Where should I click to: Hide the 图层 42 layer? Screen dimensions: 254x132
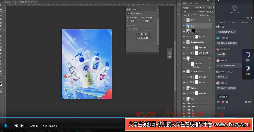(184, 88)
